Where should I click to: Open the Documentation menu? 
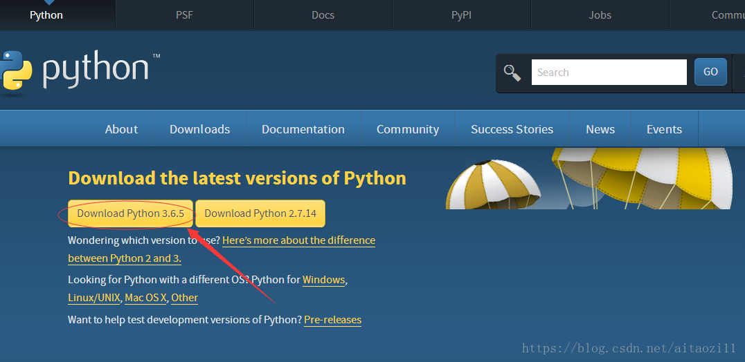click(303, 129)
